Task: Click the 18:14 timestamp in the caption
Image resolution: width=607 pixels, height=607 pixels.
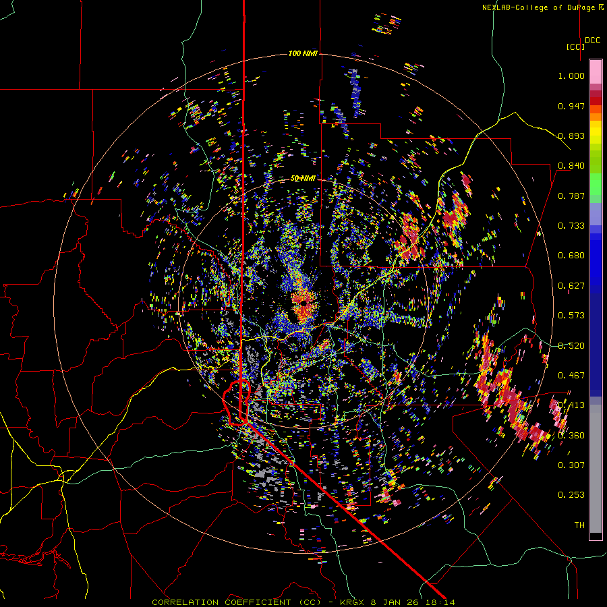Action: [x=442, y=602]
